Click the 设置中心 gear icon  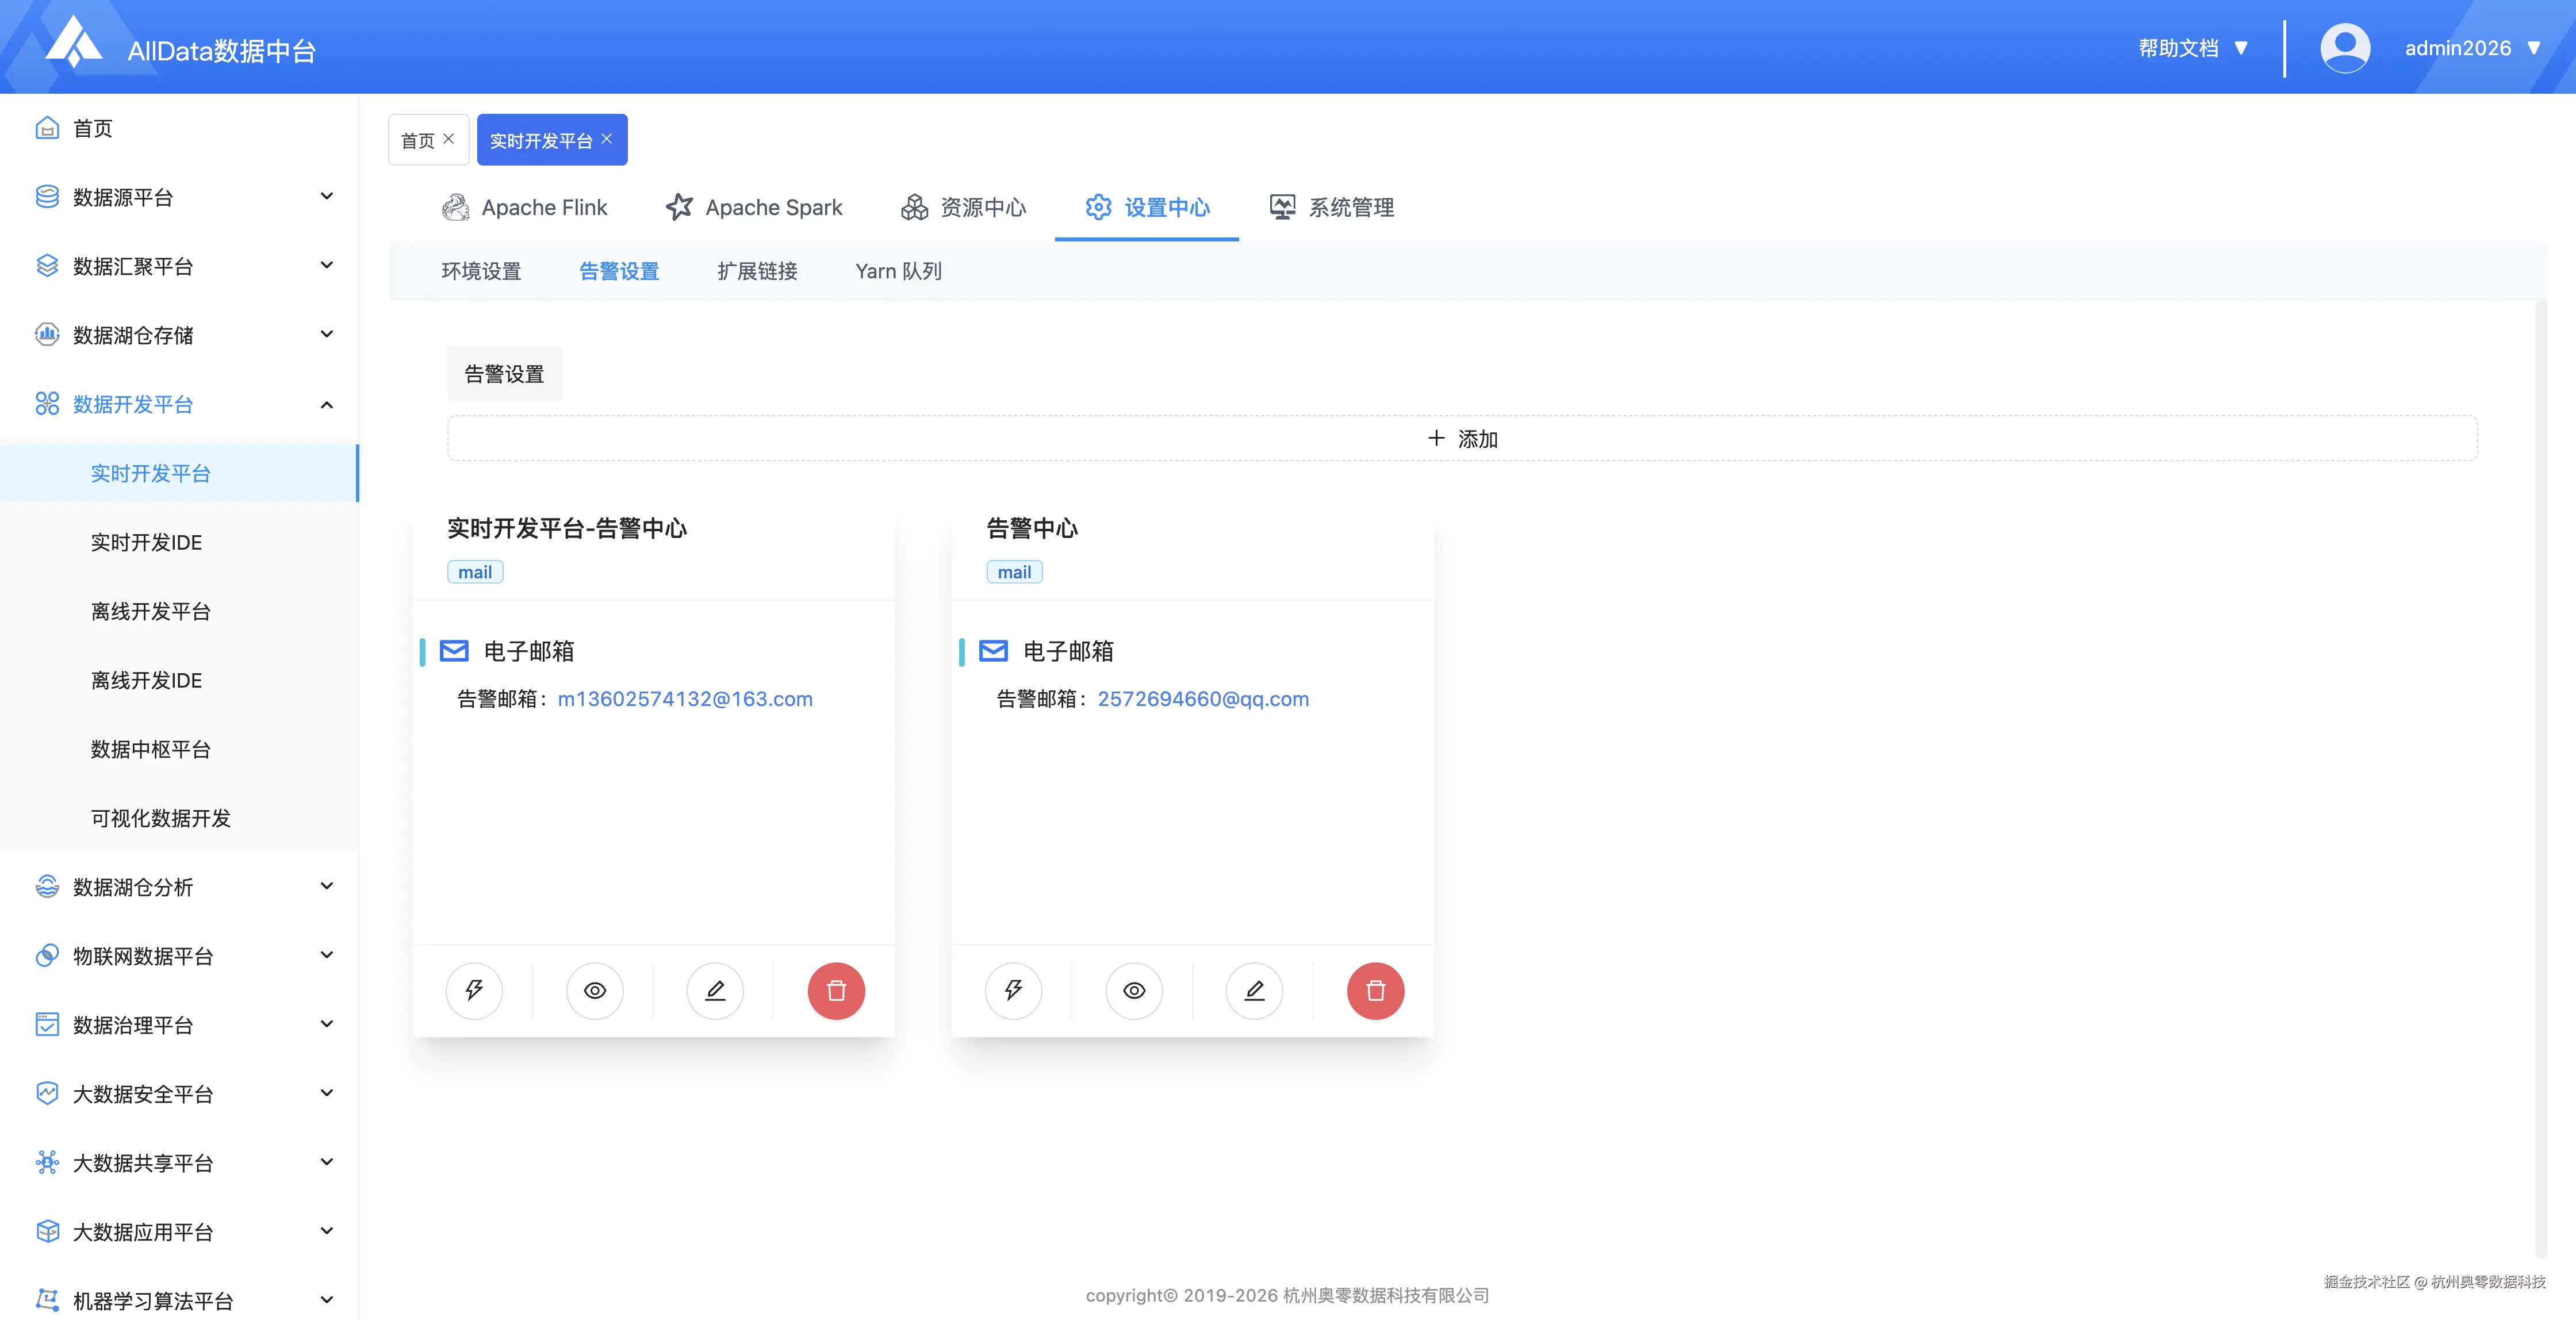(1098, 207)
